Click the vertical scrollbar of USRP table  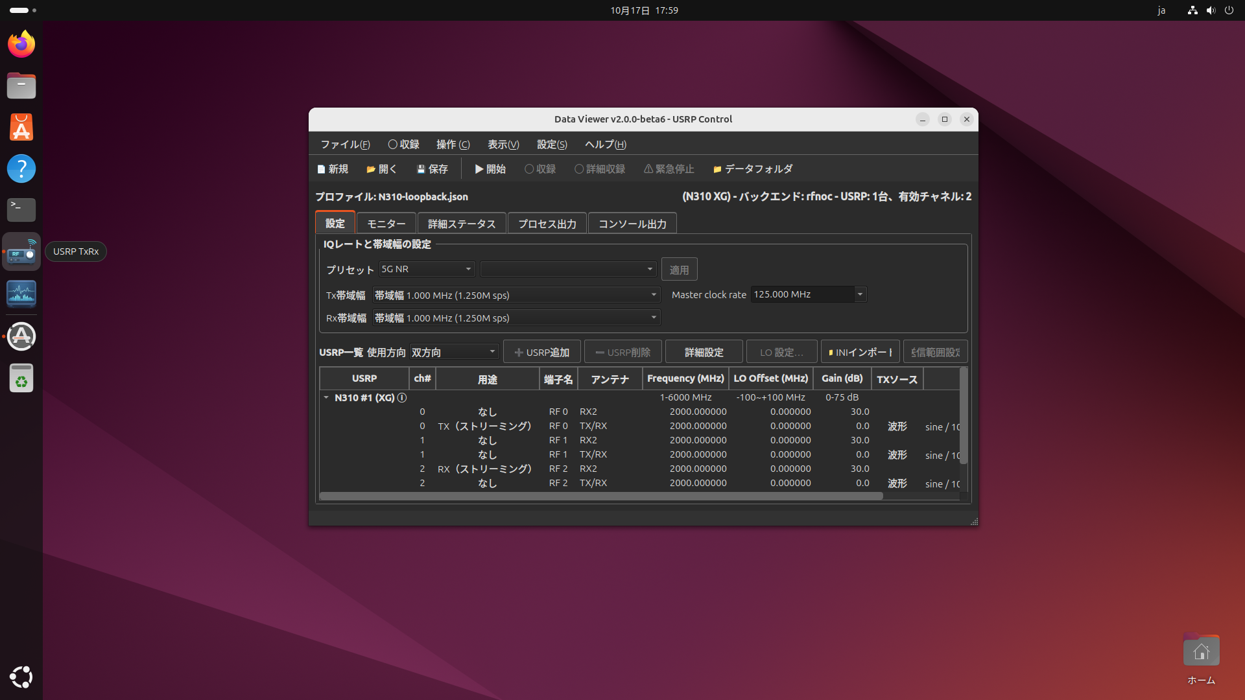click(964, 416)
